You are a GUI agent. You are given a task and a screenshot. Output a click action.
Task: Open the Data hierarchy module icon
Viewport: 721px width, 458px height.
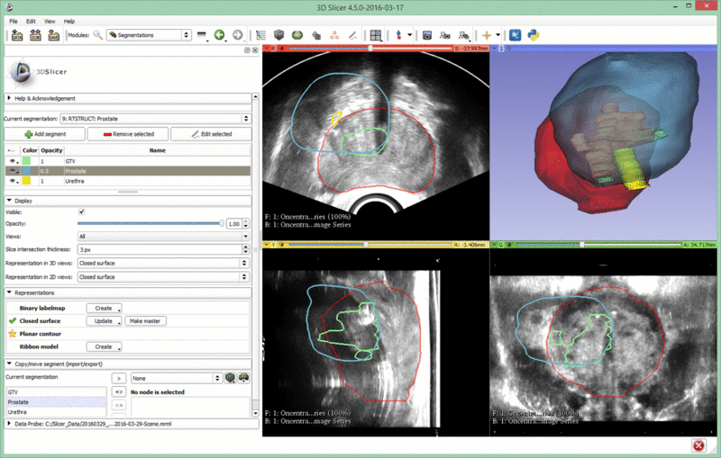click(261, 35)
